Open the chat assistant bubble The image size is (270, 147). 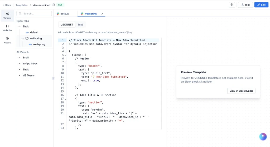point(263,137)
